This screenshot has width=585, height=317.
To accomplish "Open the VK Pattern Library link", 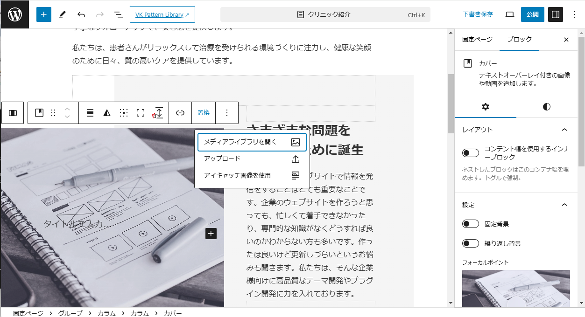I will tap(162, 14).
